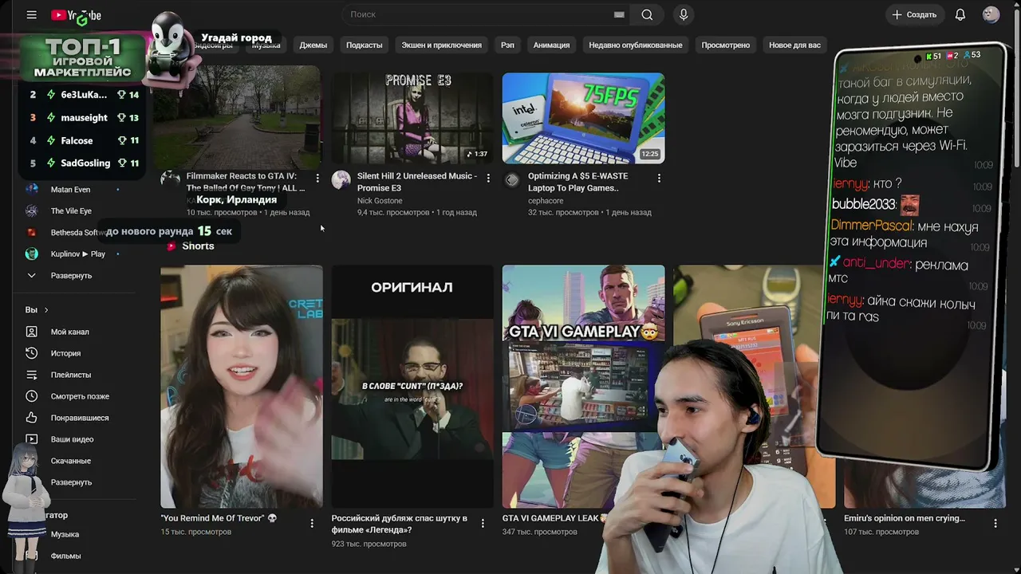Open the Nick Gostone channel name link
1021x574 pixels.
click(x=380, y=201)
